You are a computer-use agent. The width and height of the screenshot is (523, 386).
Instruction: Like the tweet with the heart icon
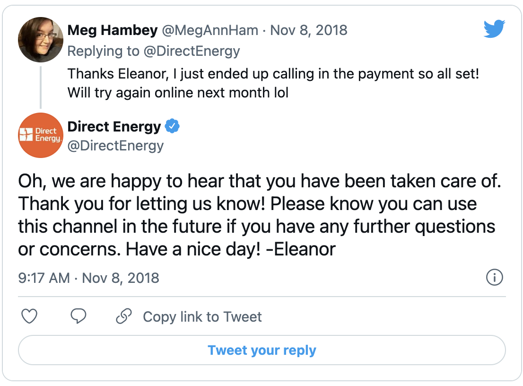tap(29, 316)
